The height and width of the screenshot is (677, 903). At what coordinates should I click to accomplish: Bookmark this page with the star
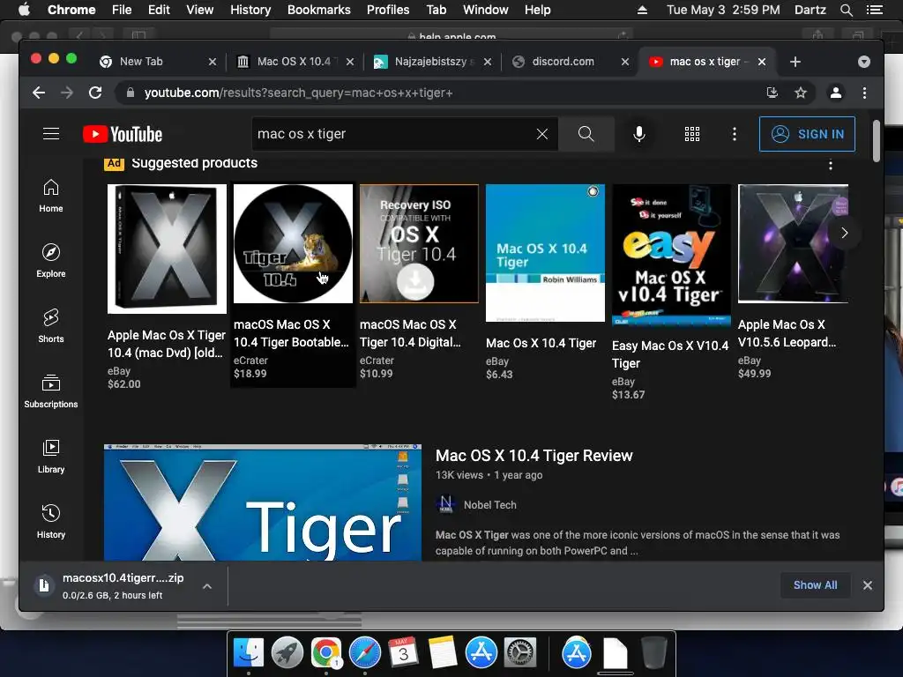click(801, 93)
